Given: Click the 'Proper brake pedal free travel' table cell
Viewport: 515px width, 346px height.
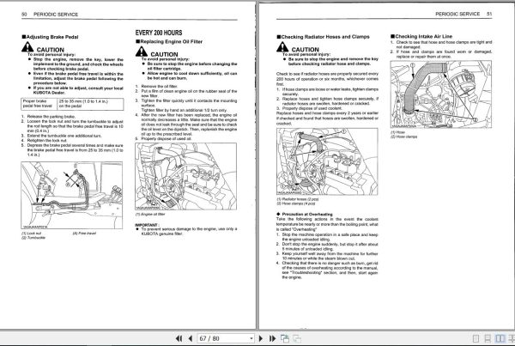Looking at the screenshot, I should click(x=39, y=104).
